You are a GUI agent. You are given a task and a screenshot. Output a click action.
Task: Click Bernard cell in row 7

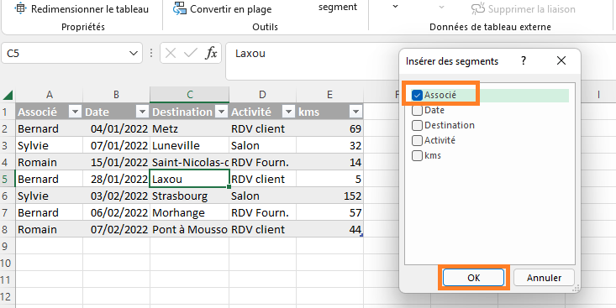point(49,212)
